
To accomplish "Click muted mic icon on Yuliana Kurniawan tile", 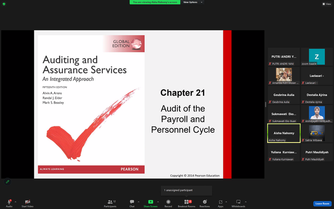I will pos(270,159).
